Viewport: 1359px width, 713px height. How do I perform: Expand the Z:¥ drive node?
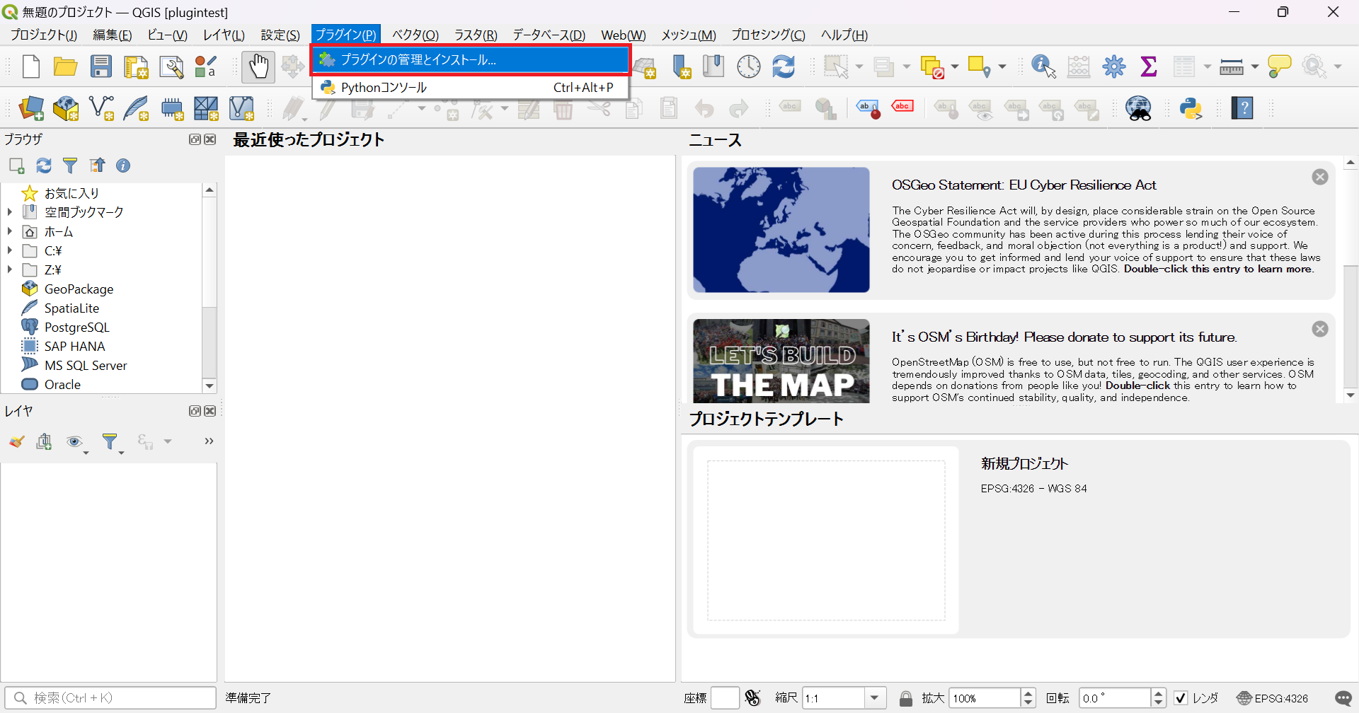9,269
